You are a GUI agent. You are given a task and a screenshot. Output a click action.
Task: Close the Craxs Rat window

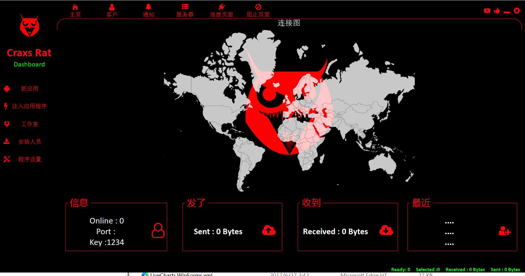coord(517,10)
